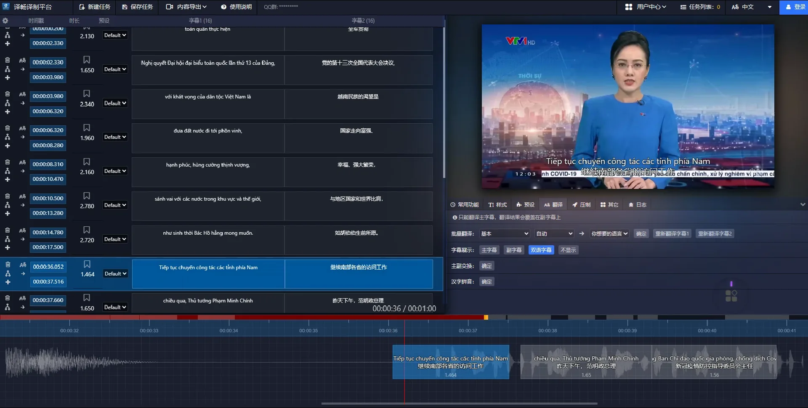Open Default preset dropdown on 'Nghị quyết' row
The width and height of the screenshot is (808, 408).
click(115, 69)
